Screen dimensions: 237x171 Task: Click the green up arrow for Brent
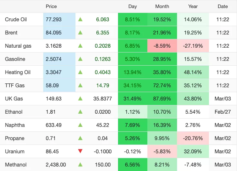pos(80,33)
